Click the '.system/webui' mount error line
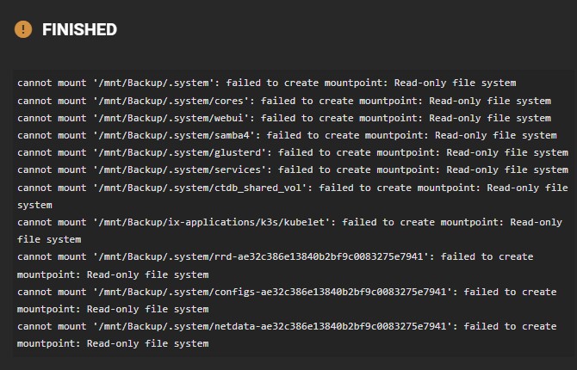577x370 pixels. tap(284, 118)
